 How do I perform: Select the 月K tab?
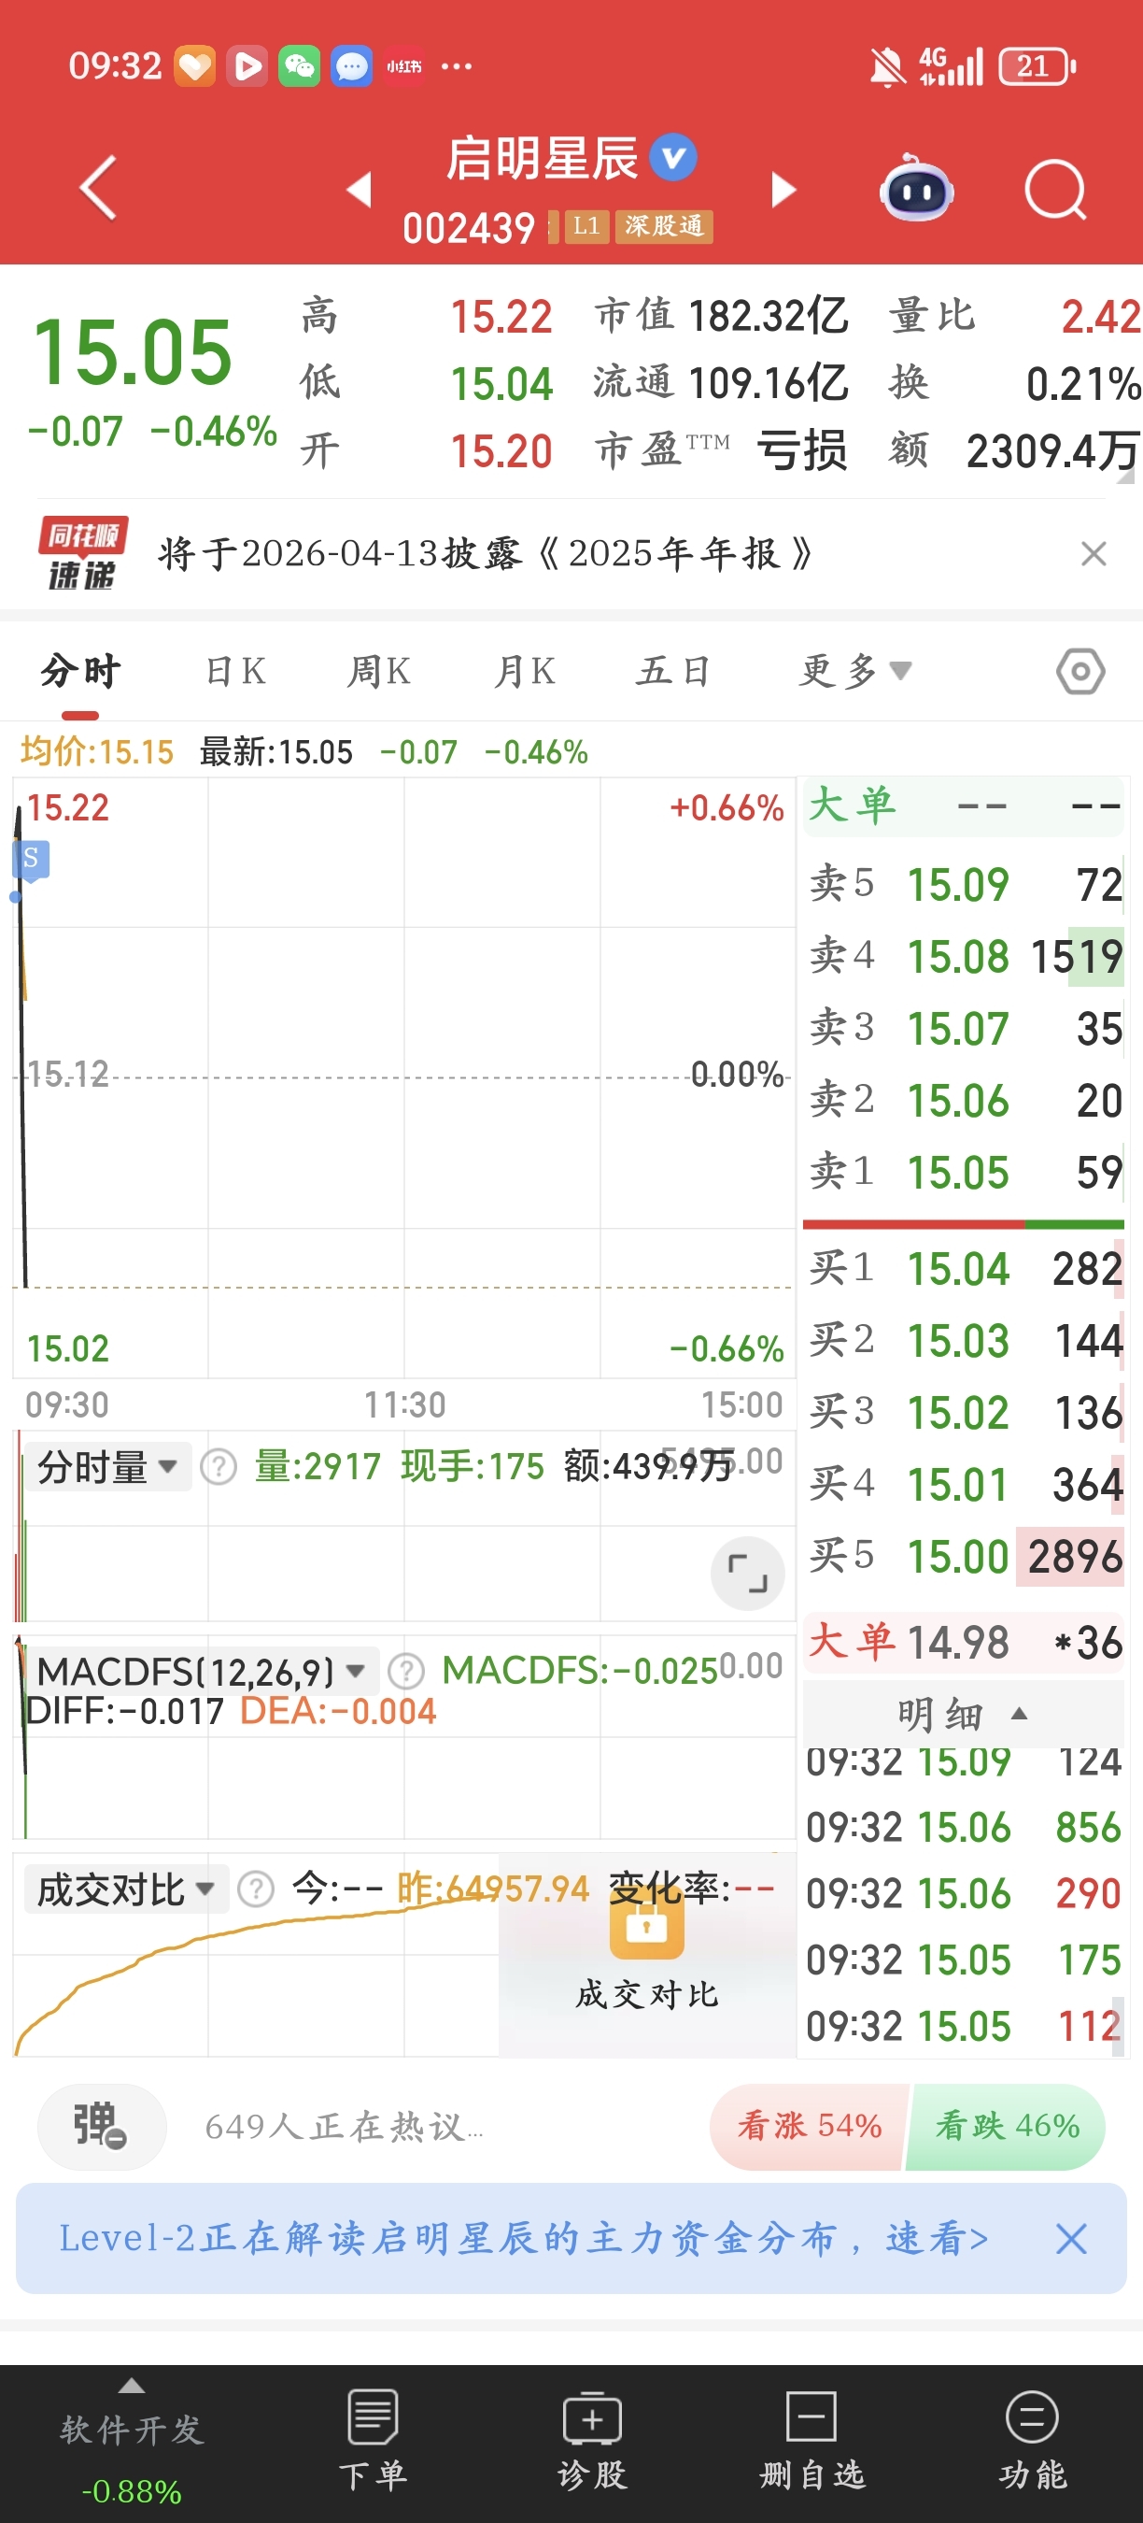tap(525, 672)
